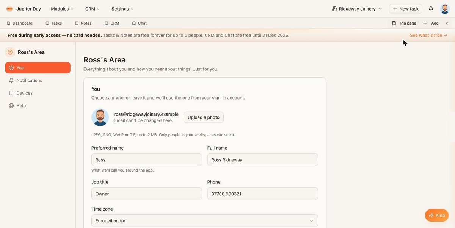
Task: Open the Help section in the sidebar
Action: point(38,106)
